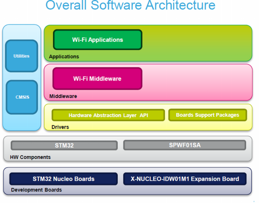This screenshot has width=259, height=203.
Task: Click the STM32 Nucleo Boards block
Action: click(63, 178)
